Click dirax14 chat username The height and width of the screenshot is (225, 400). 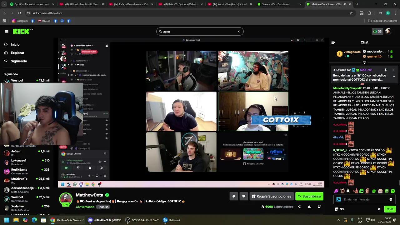(x=338, y=137)
